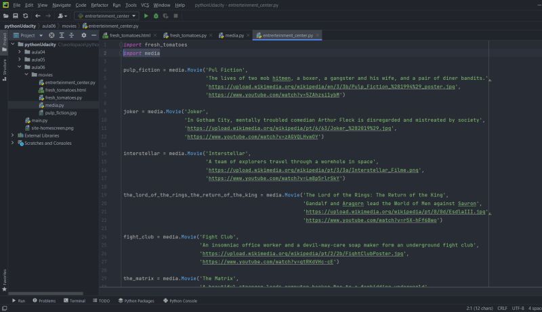This screenshot has width=542, height=312.
Task: Select main.py in project tree
Action: coord(39,120)
